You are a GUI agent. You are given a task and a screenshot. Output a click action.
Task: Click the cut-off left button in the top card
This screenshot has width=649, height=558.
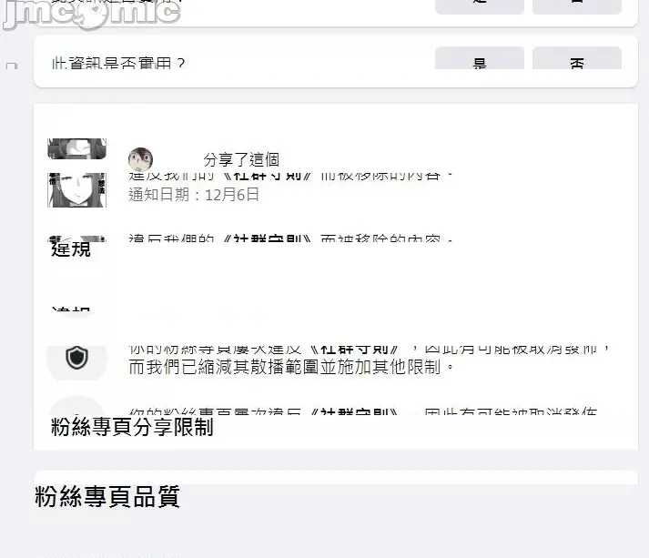(480, 6)
